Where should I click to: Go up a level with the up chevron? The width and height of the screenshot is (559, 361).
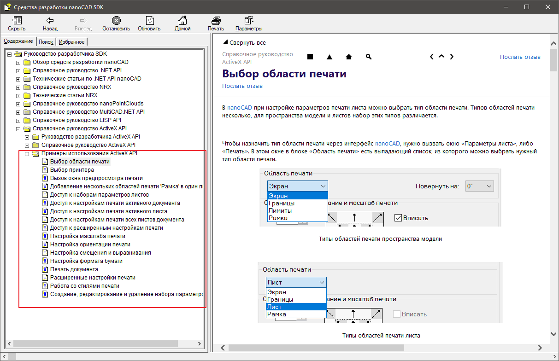point(441,57)
